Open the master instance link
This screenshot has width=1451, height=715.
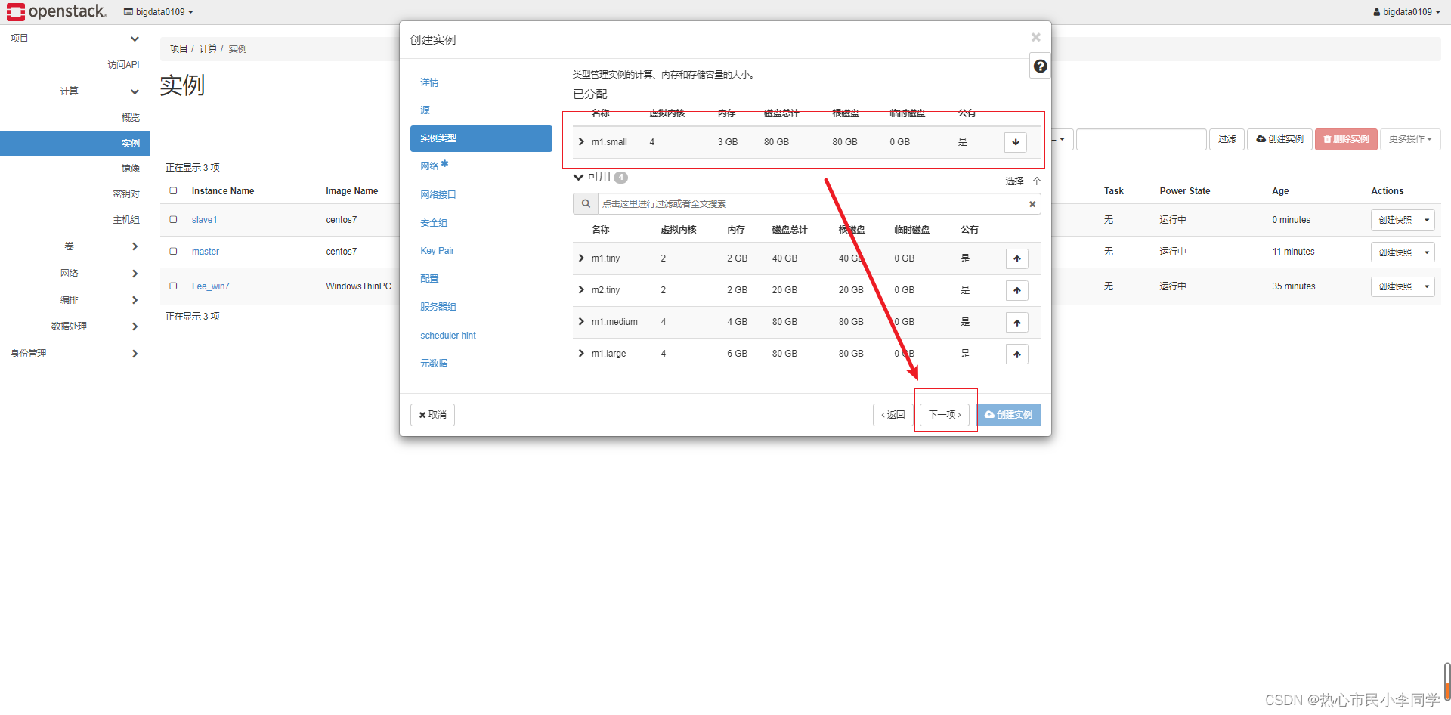[x=206, y=252]
